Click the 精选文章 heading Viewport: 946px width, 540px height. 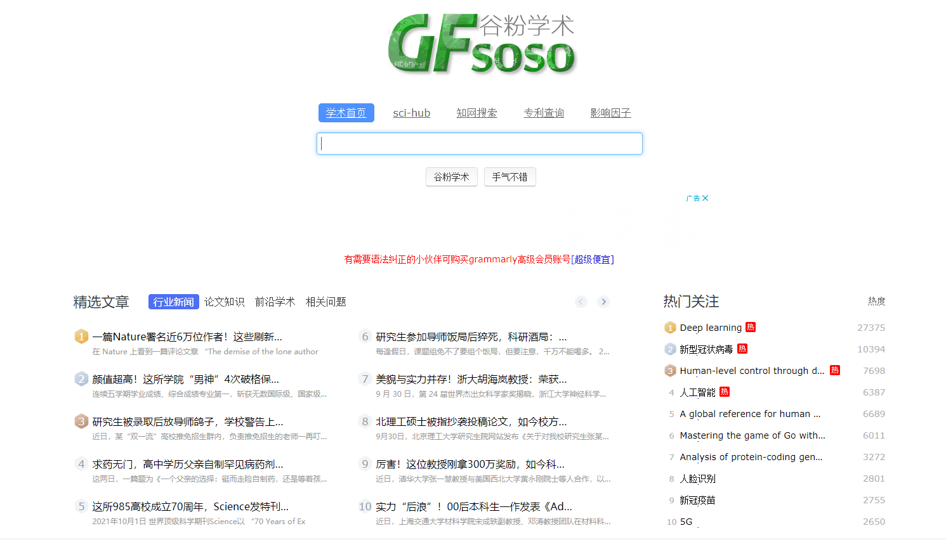click(x=101, y=302)
